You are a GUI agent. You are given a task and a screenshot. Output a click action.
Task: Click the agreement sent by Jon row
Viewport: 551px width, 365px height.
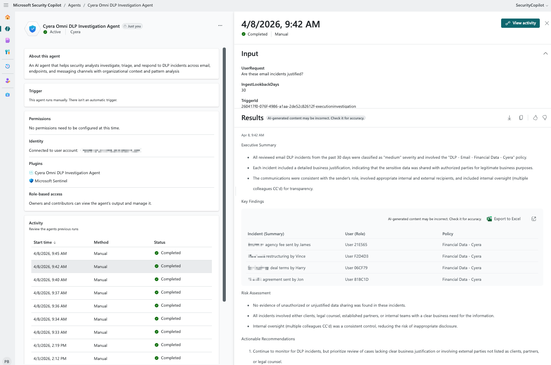[392, 280]
